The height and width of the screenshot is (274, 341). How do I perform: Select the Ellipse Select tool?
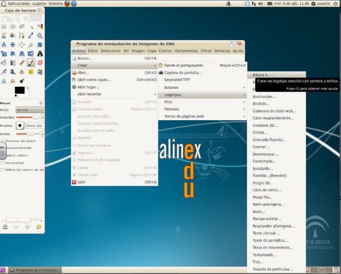click(13, 27)
